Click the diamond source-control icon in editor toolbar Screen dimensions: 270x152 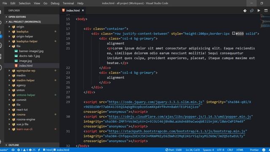click(245, 11)
